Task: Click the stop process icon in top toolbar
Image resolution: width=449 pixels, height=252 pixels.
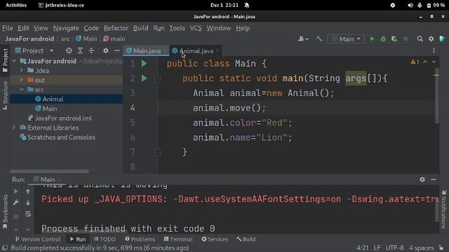Action: tap(406, 39)
